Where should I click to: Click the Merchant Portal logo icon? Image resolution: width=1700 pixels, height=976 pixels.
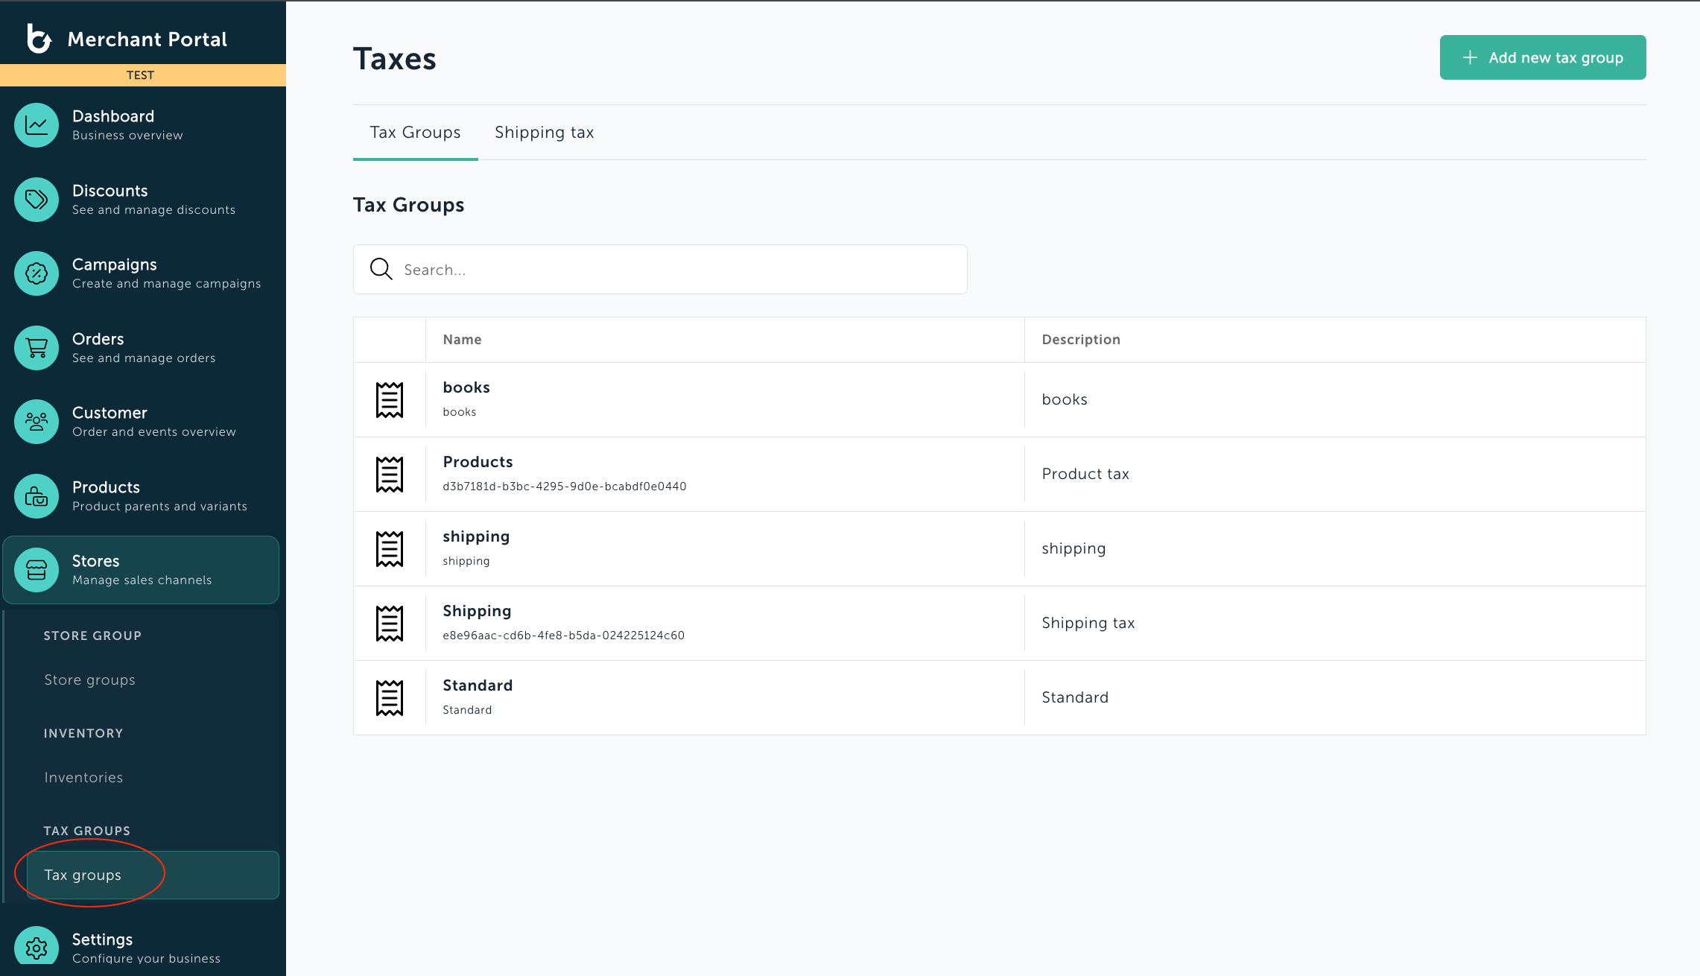pos(39,39)
